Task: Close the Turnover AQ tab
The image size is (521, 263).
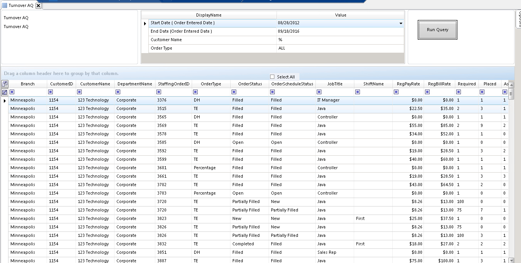Action: coord(38,5)
